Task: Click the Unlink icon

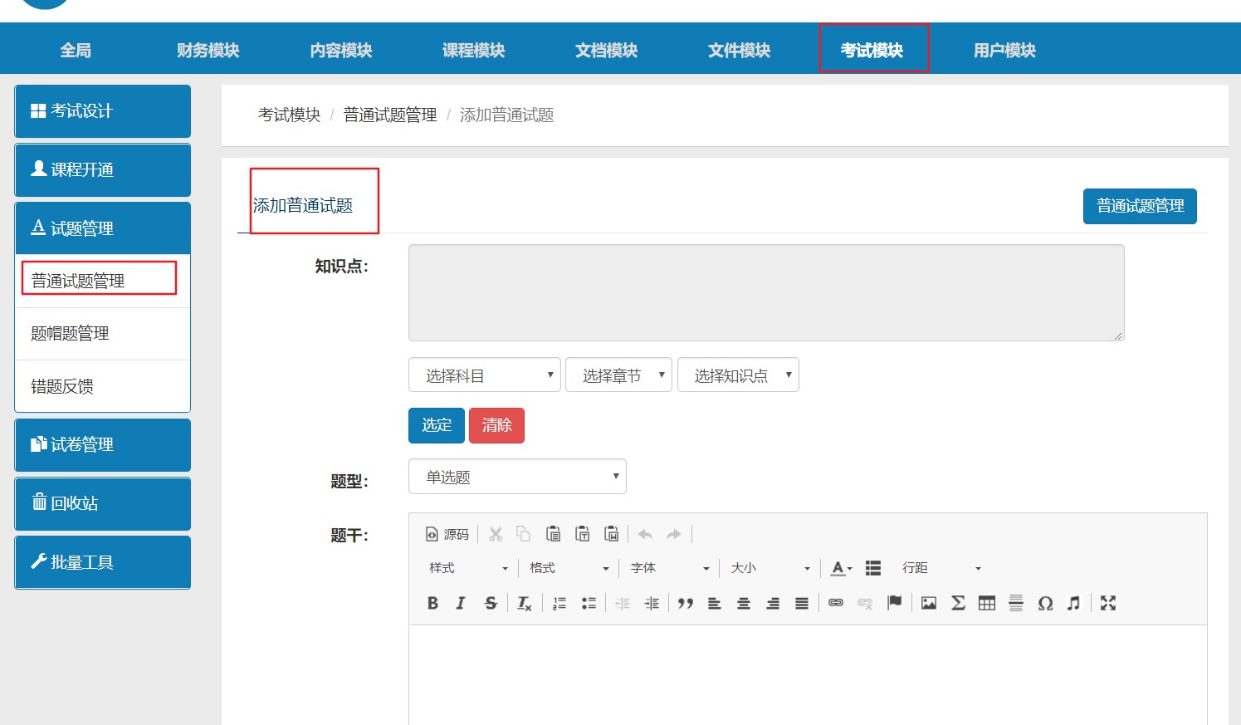Action: point(865,603)
